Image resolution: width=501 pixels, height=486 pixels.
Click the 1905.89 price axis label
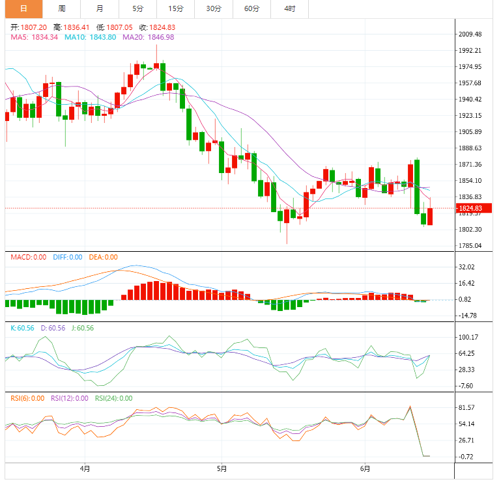pyautogui.click(x=470, y=132)
